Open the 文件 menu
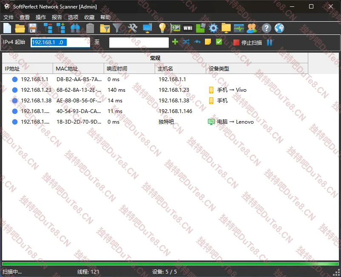341x277 pixels. coord(9,17)
